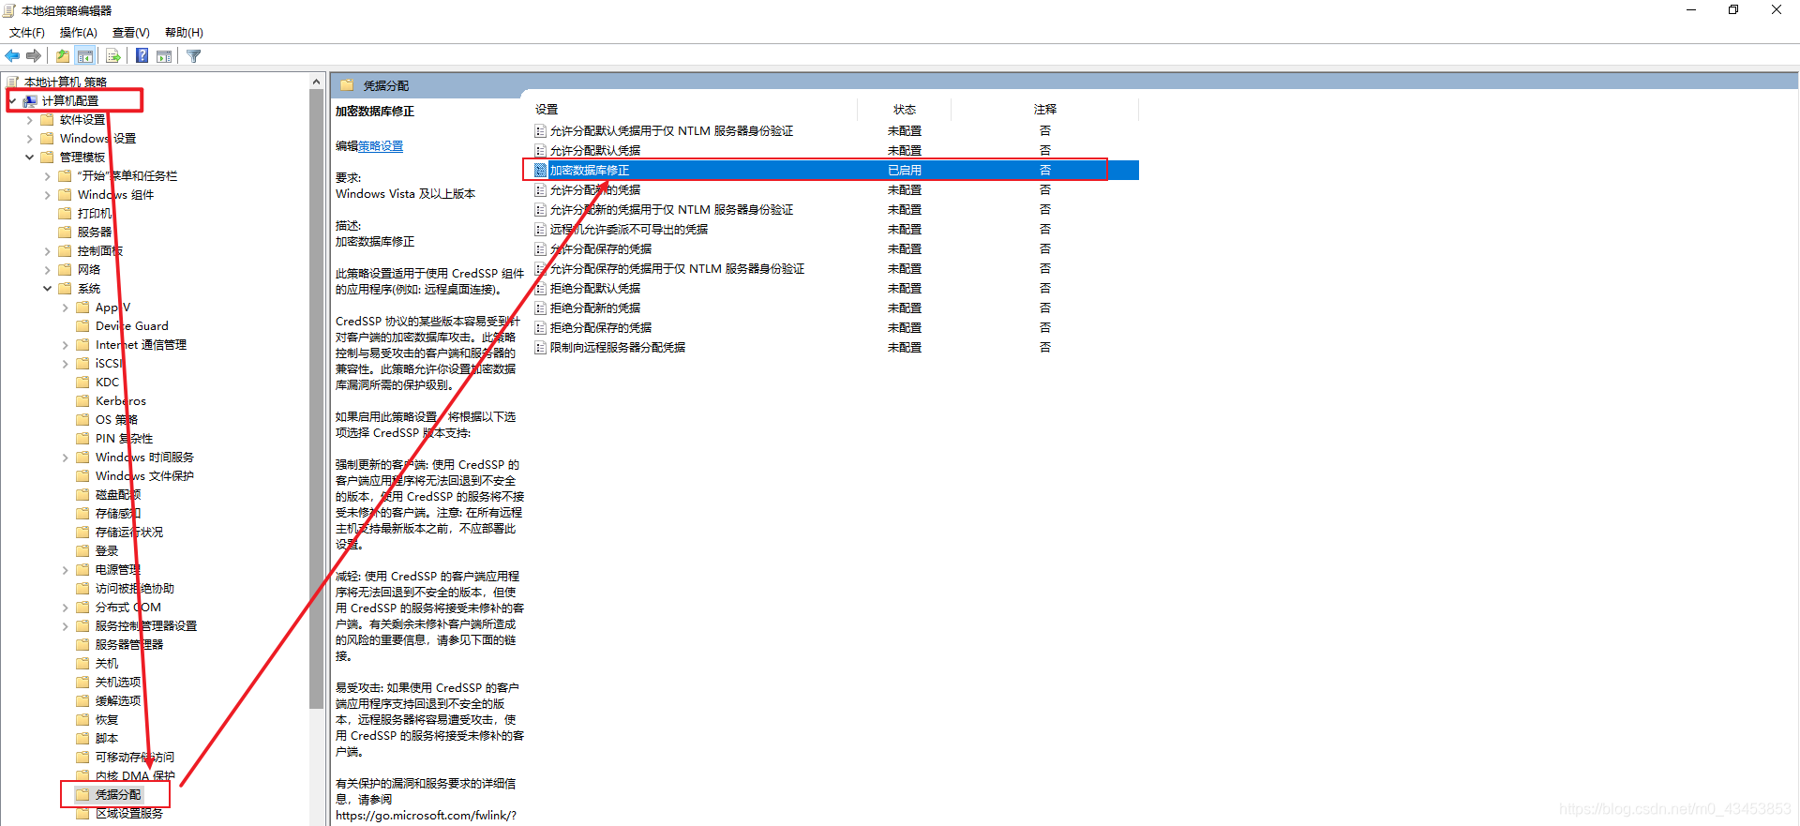Toggle the show/hide action pane icon
Image resolution: width=1800 pixels, height=826 pixels.
[164, 56]
